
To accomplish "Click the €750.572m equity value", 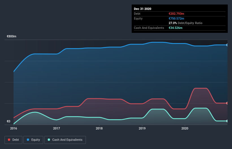I will click(176, 18).
